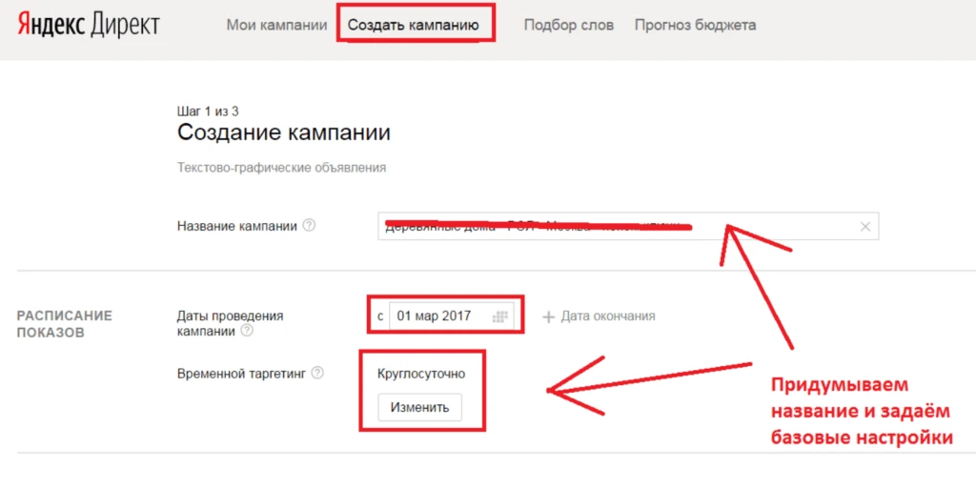Click the Расписание показов section label

pos(65,324)
